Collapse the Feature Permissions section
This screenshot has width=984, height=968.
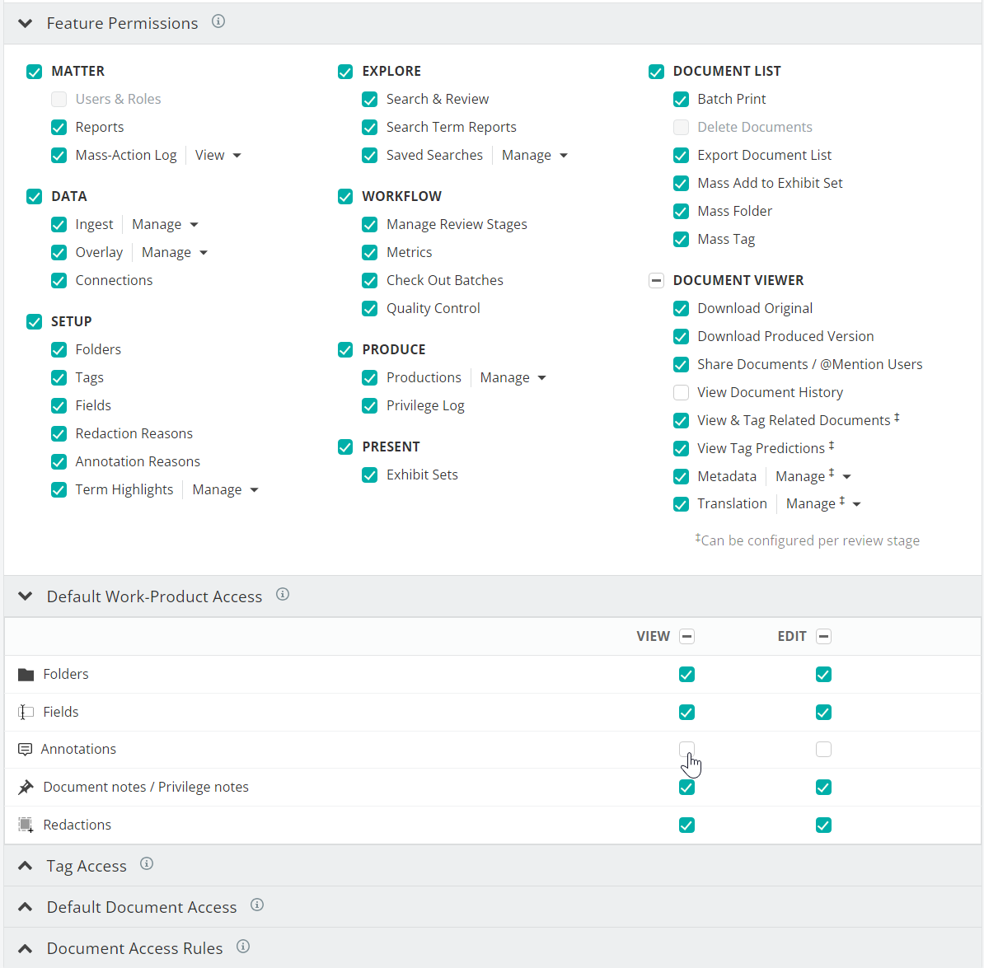(x=25, y=24)
